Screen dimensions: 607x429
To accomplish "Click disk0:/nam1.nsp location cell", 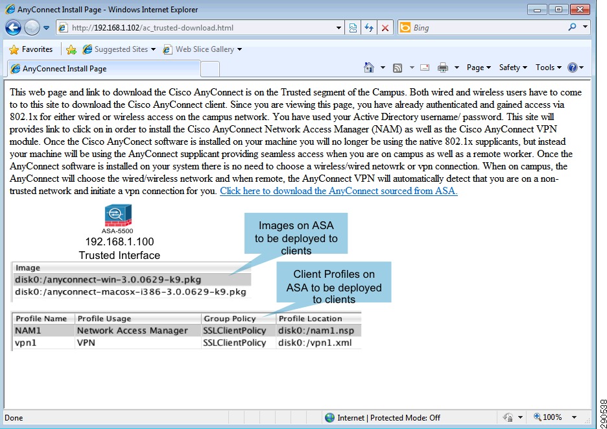I will coord(318,330).
